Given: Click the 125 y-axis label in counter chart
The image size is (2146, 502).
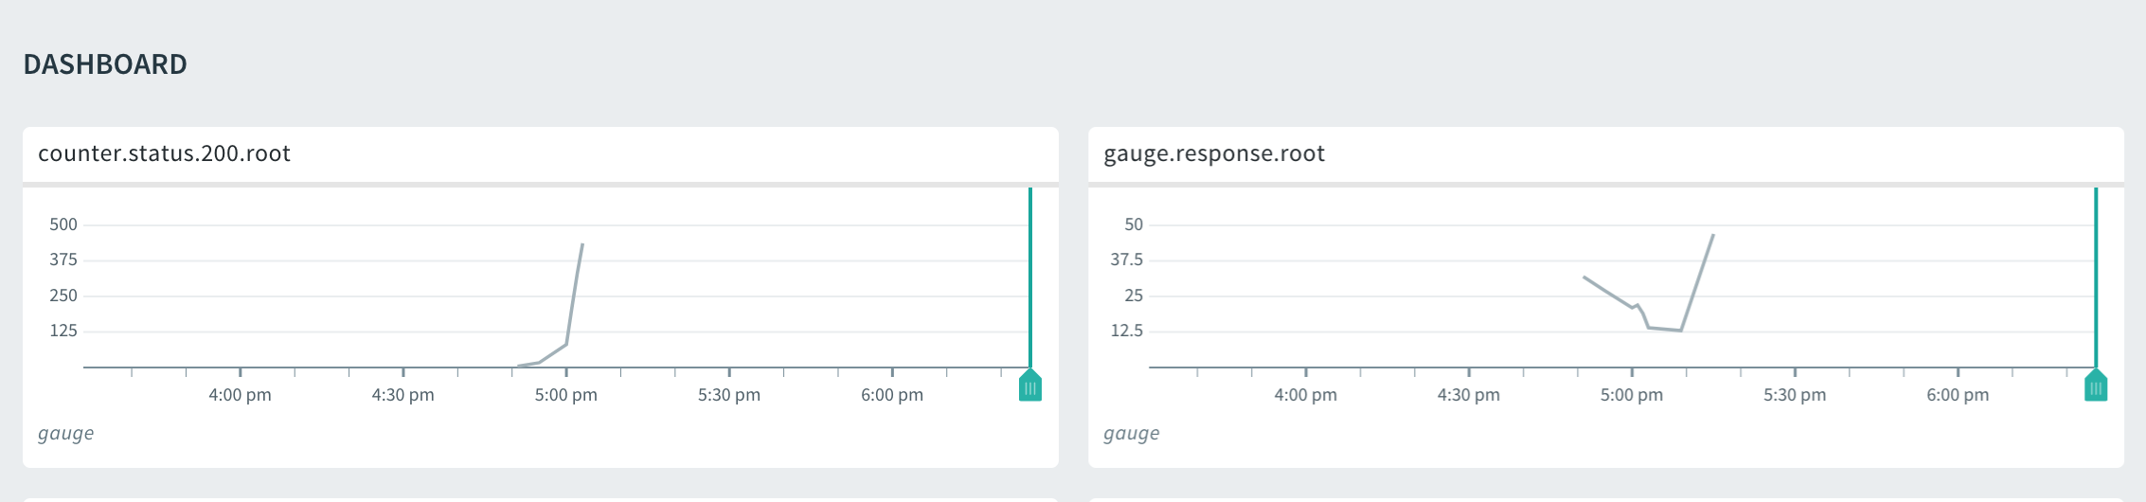Looking at the screenshot, I should (x=63, y=331).
